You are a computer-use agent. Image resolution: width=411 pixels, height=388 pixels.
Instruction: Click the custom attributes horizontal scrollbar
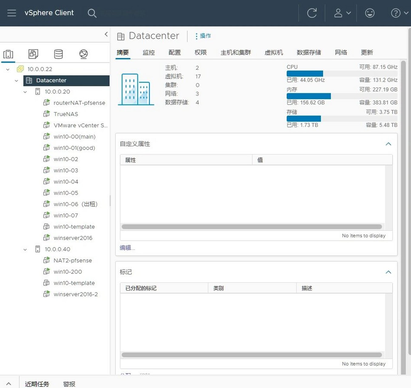click(252, 227)
